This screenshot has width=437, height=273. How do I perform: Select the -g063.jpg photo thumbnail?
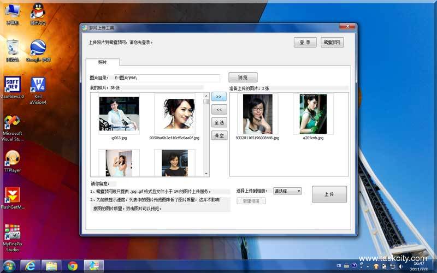point(119,114)
